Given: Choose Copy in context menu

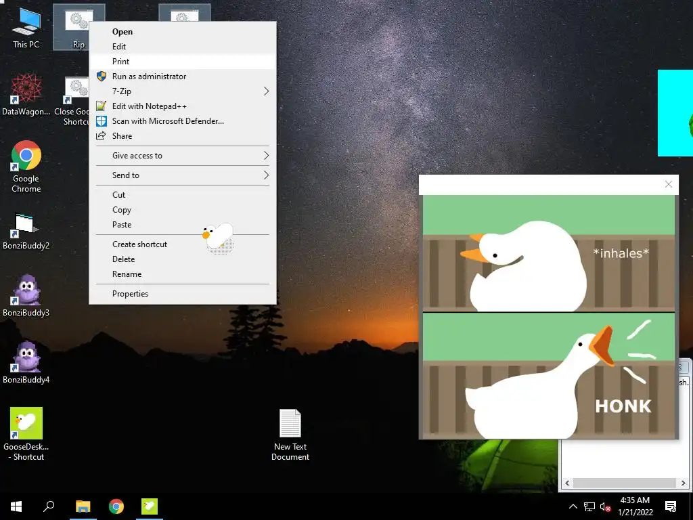Looking at the screenshot, I should pos(183,210).
